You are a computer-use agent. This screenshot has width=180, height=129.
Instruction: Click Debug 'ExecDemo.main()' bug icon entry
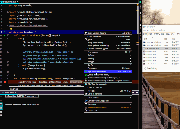point(108,75)
